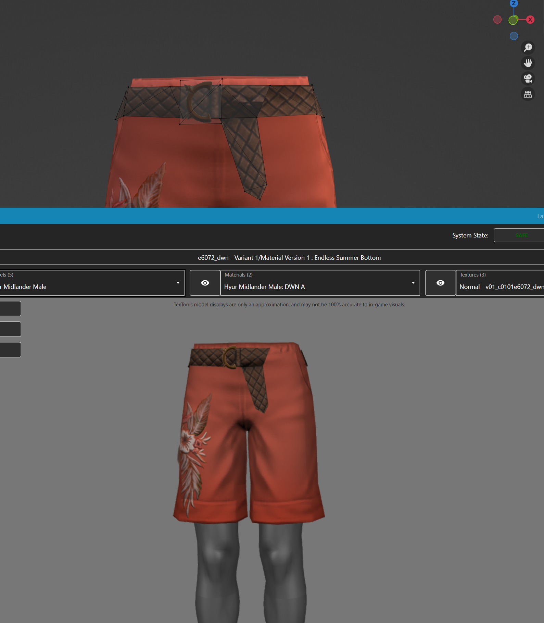
Task: Click the middle button on the left edge
Action: (10, 329)
